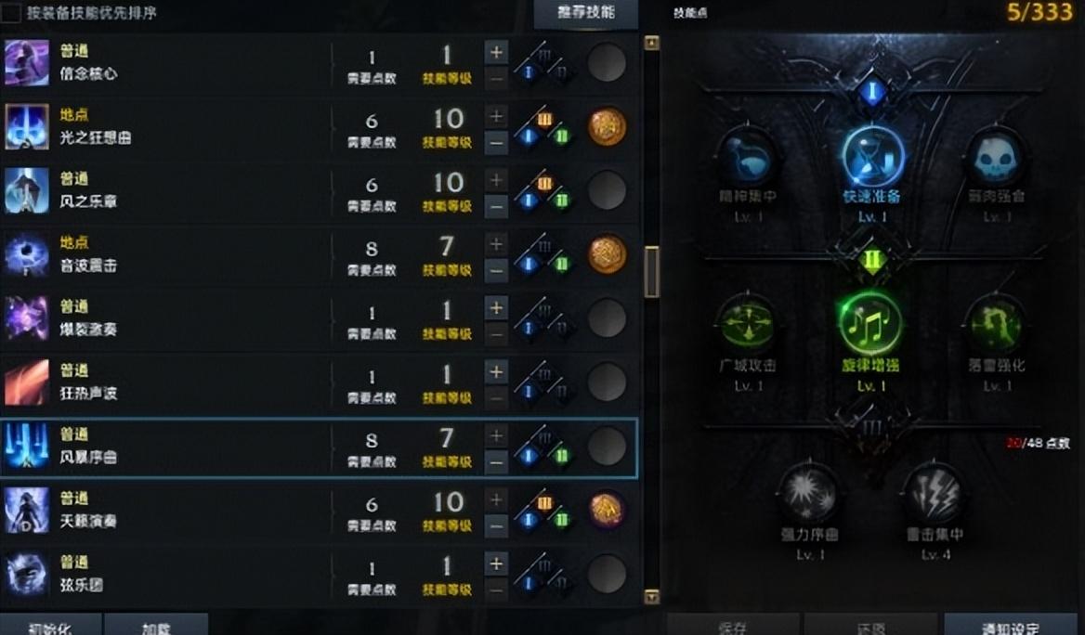Choose the 强力序曲 tripod icon
Screen dimensions: 1085x635
(x=809, y=493)
